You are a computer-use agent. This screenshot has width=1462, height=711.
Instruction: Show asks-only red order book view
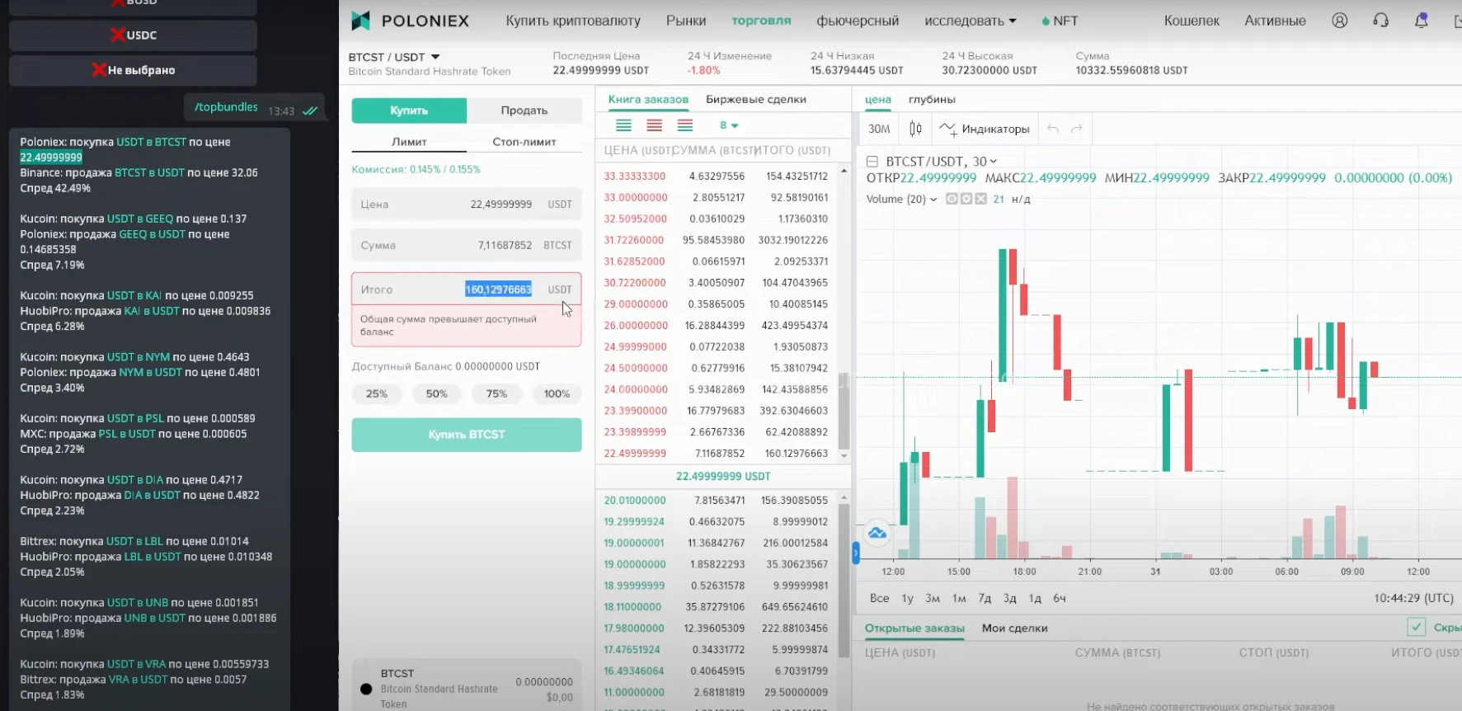[654, 125]
